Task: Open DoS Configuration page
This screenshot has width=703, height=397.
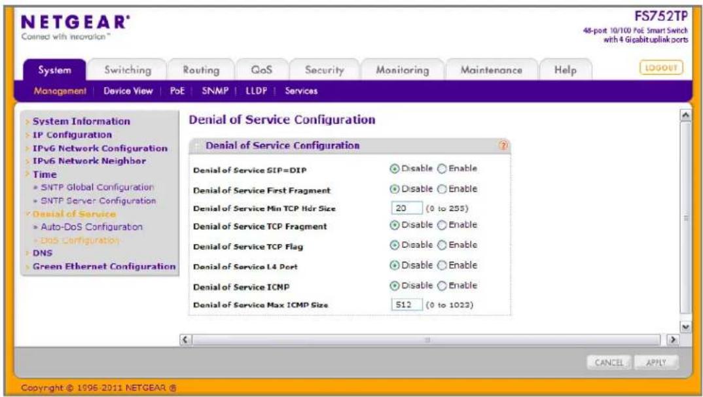Action: pos(81,240)
